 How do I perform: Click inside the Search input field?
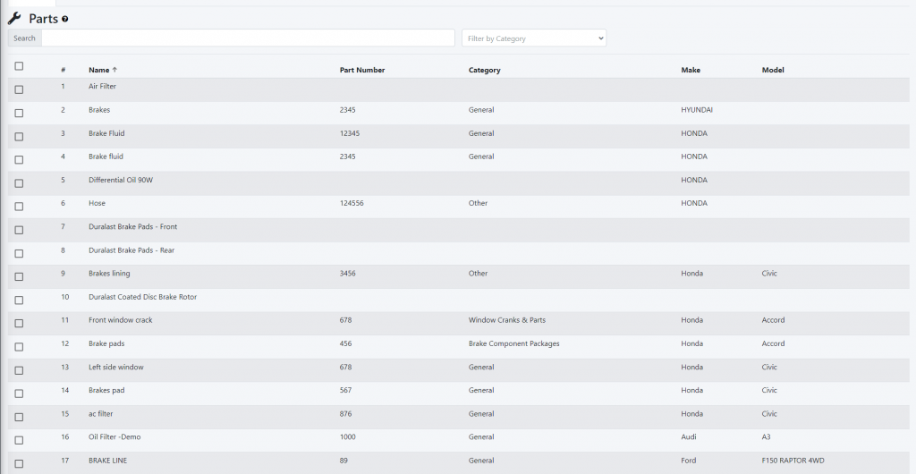click(x=248, y=38)
